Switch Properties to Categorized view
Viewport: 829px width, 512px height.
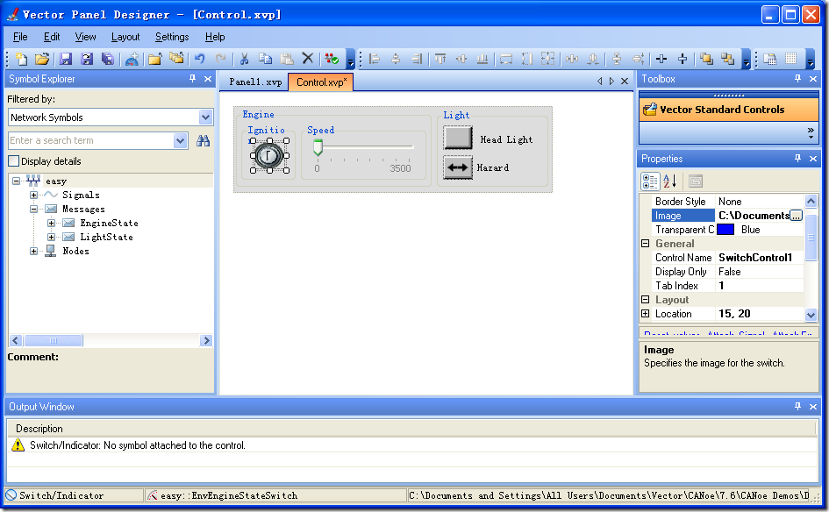(x=650, y=181)
